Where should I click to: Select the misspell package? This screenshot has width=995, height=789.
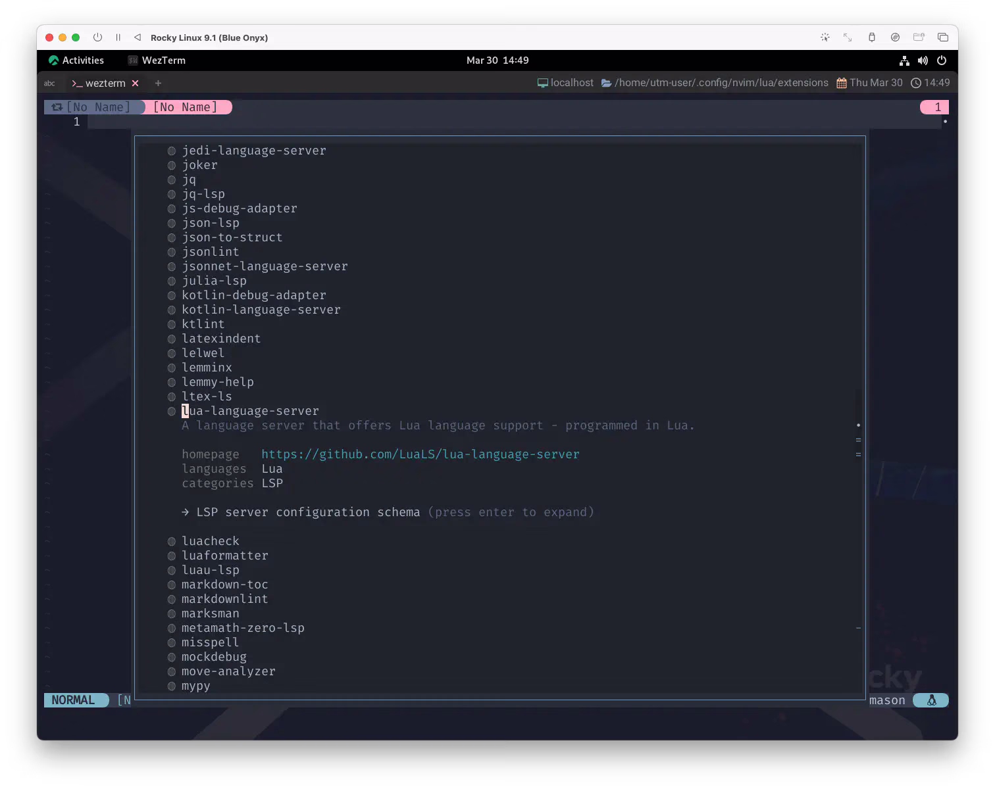(x=211, y=642)
